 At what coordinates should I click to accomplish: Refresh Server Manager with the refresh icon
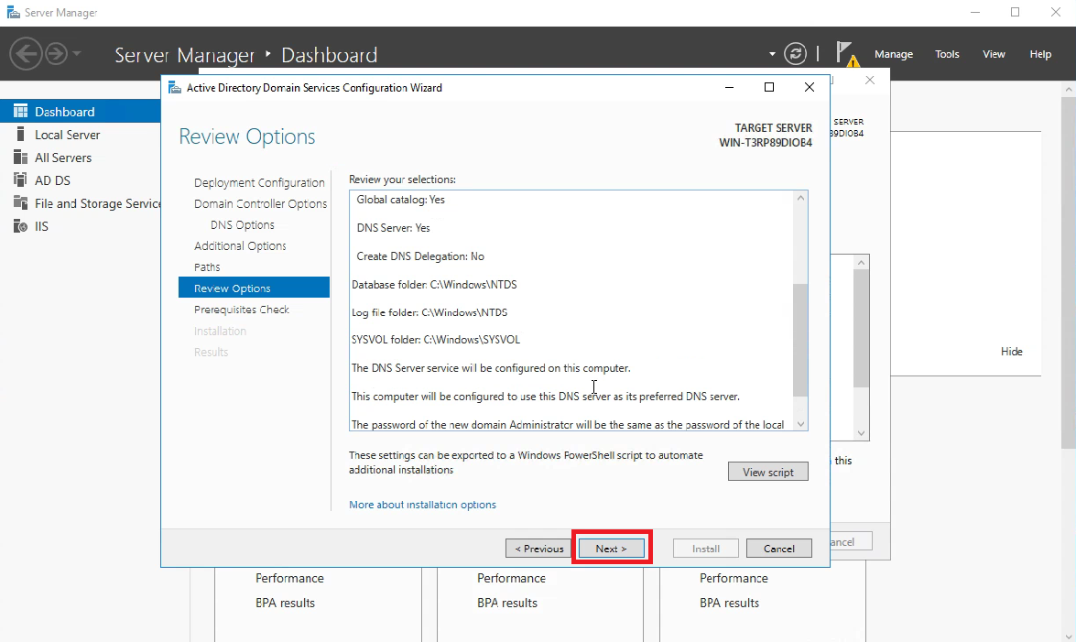(x=795, y=53)
